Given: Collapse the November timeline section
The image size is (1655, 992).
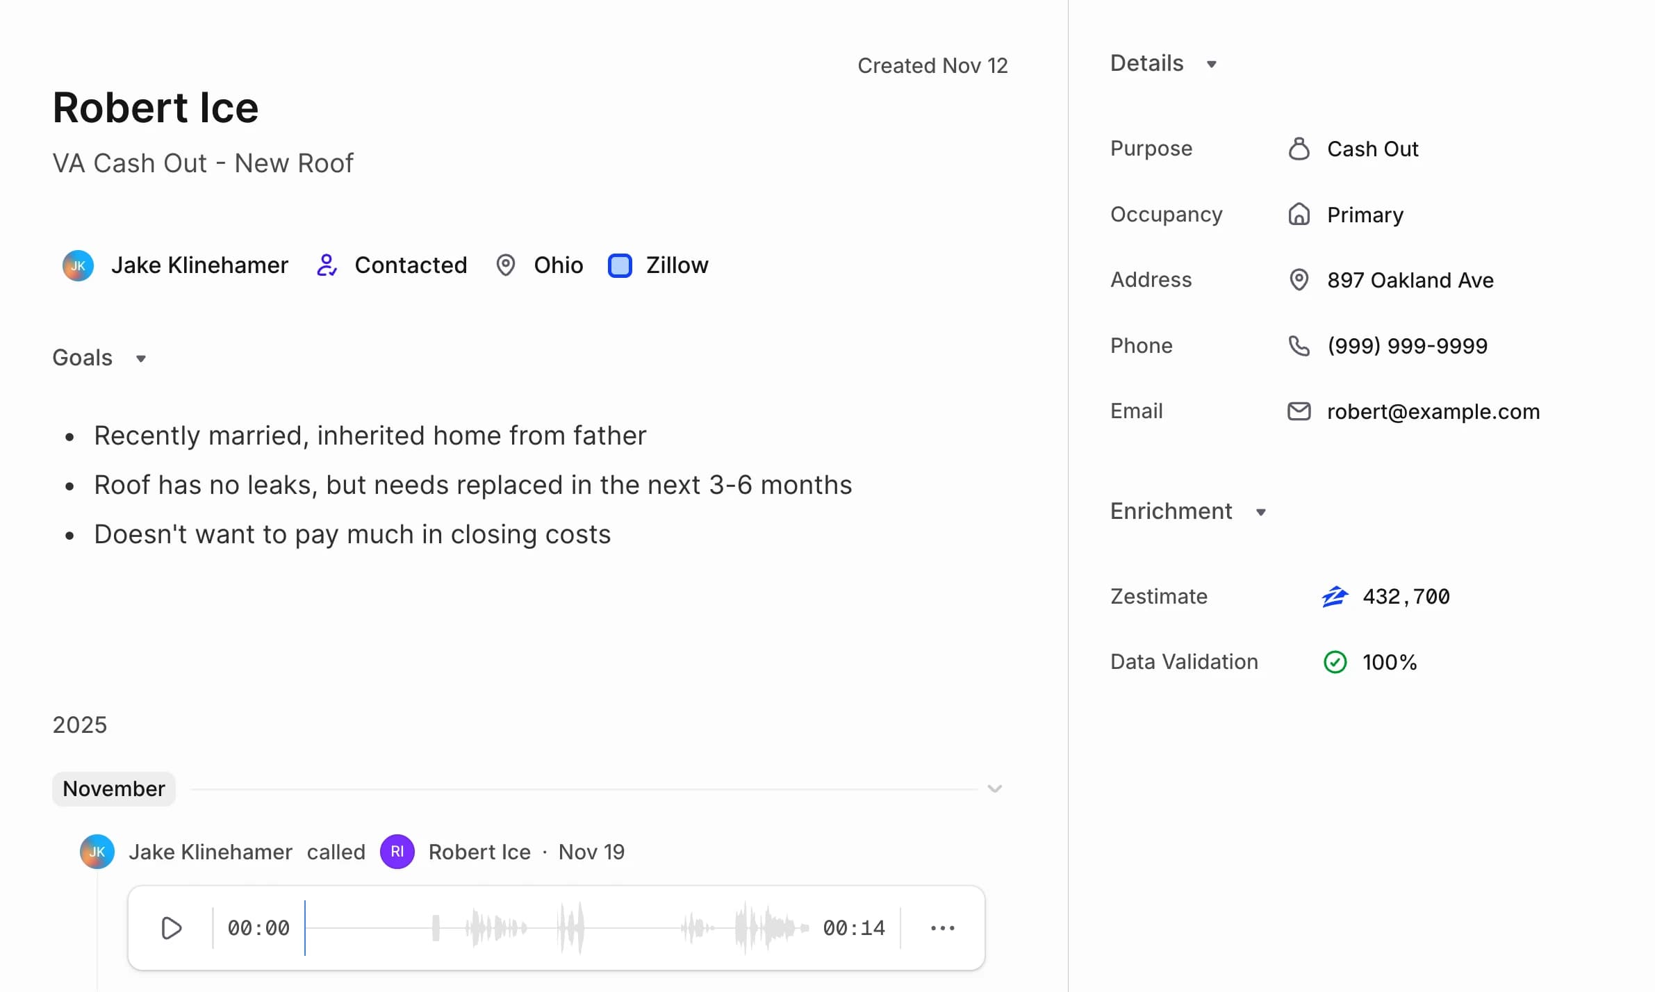Looking at the screenshot, I should (x=995, y=788).
